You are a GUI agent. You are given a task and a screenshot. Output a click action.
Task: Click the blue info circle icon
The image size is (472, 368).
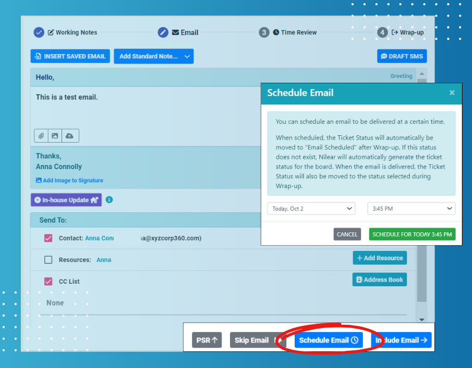point(109,200)
